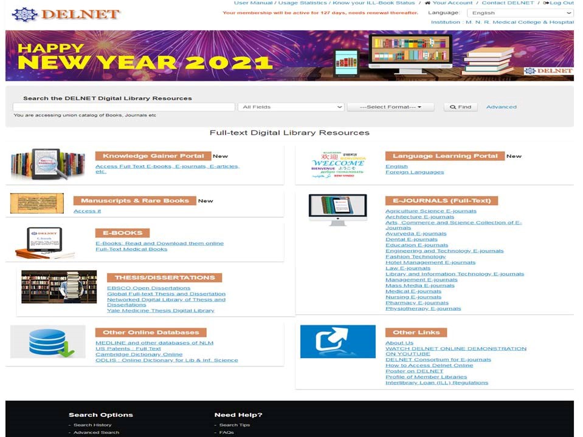Click the manuscript image thumbnail
This screenshot has height=437, width=583.
[37, 203]
